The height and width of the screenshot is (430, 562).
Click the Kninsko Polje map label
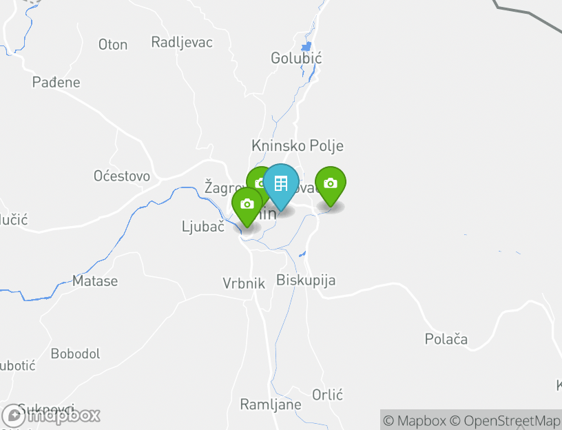point(298,146)
